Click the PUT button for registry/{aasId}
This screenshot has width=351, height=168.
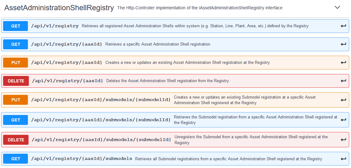point(16,63)
